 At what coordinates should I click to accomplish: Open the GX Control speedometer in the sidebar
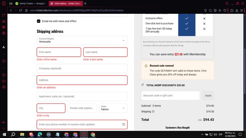[x=4, y=15]
